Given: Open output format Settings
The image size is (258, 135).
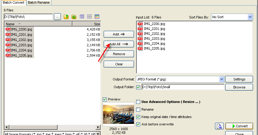Looking at the screenshot, I should pos(239,79).
